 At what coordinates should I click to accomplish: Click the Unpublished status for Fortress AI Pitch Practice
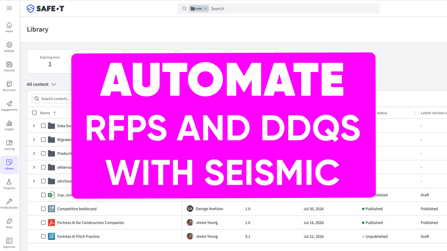(375, 236)
